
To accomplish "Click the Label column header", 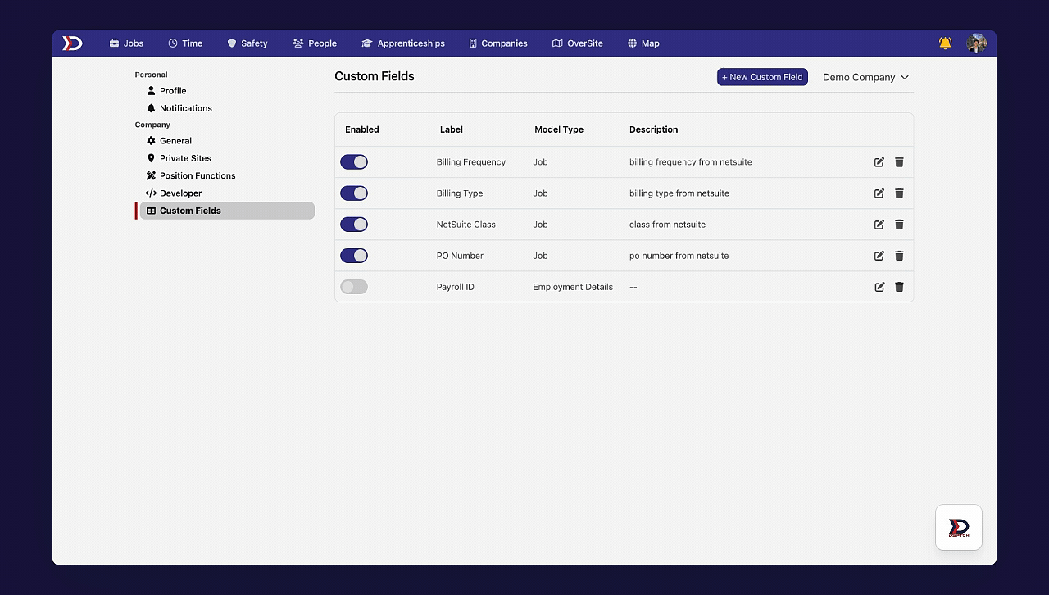I will 452,129.
